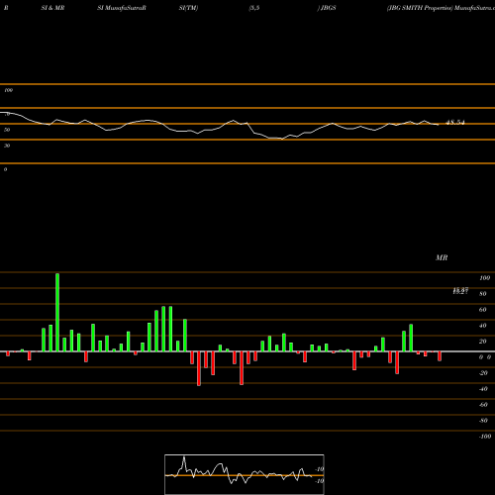Click the 'SI(TM)' header label
This screenshot has width=495, height=495.
pos(188,8)
